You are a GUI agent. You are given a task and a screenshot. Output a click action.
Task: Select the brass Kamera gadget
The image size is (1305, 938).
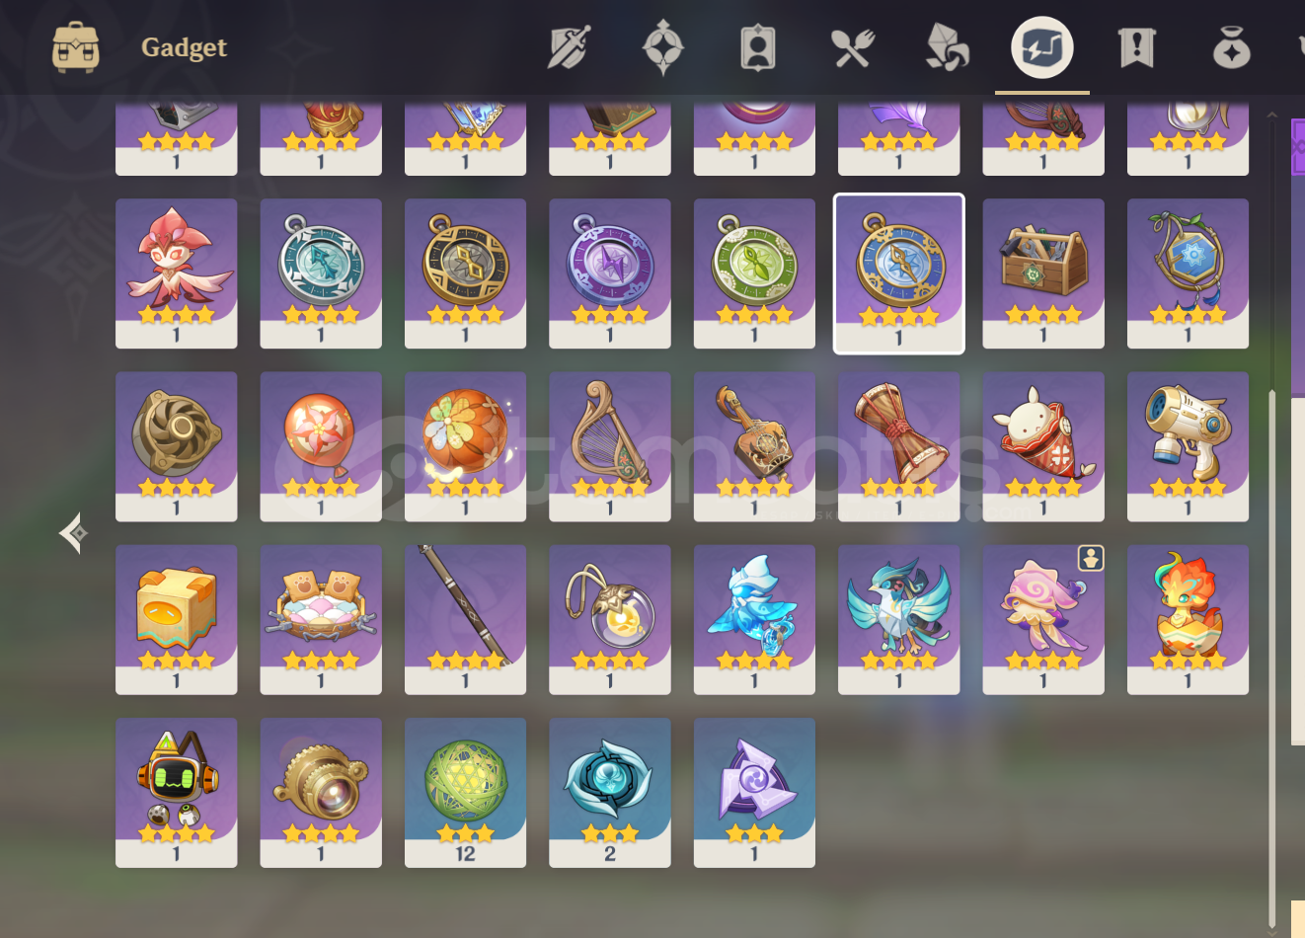321,793
